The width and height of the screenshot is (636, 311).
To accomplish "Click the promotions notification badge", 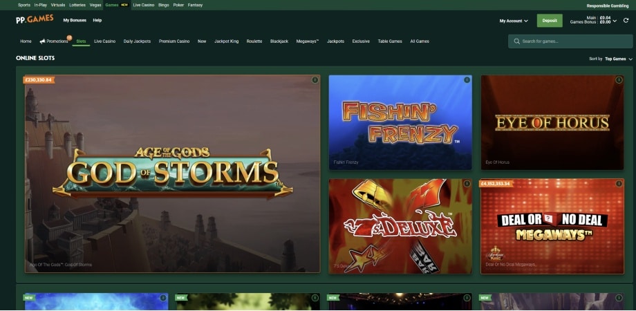I will point(69,38).
